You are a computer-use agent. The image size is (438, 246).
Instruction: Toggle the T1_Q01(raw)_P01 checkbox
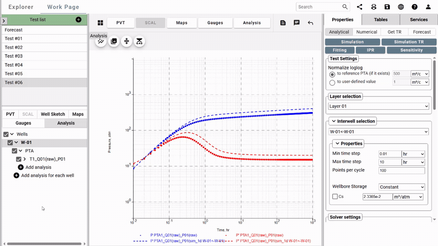19,159
